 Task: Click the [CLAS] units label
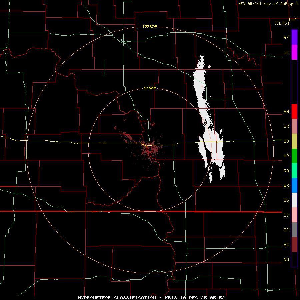282,23
